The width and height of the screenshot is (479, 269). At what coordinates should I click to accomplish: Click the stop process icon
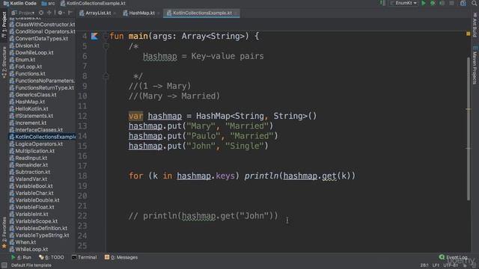point(452,3)
